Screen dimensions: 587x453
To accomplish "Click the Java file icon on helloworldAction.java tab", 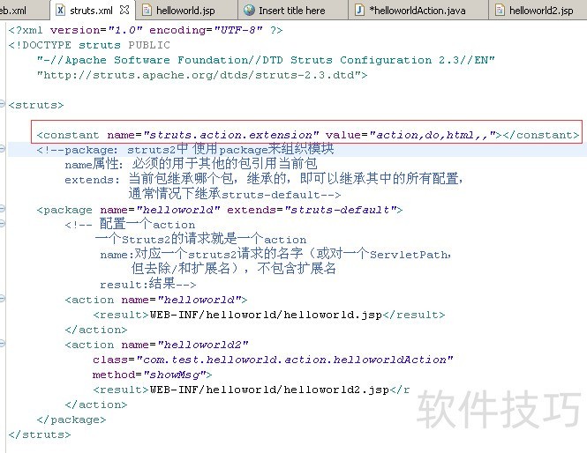I will pos(360,11).
